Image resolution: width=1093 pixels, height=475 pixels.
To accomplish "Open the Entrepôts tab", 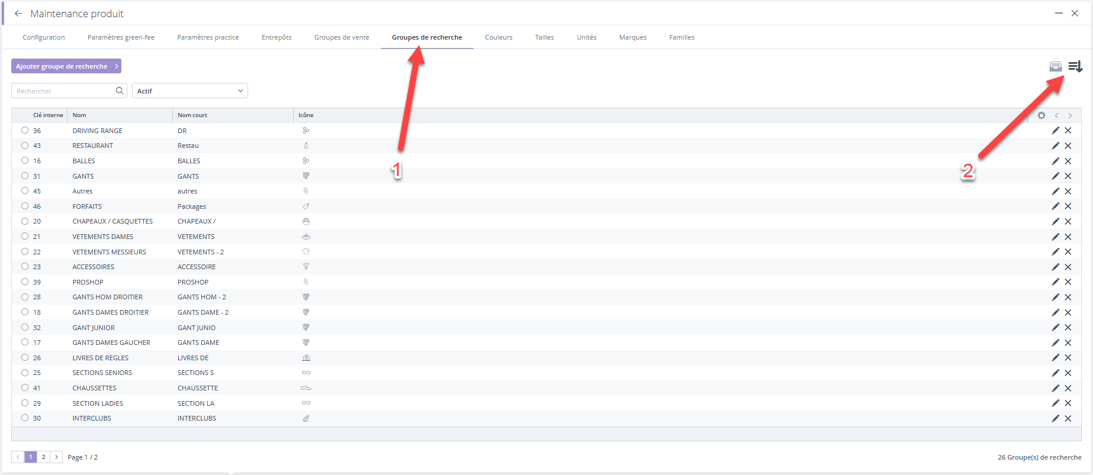I will (277, 37).
